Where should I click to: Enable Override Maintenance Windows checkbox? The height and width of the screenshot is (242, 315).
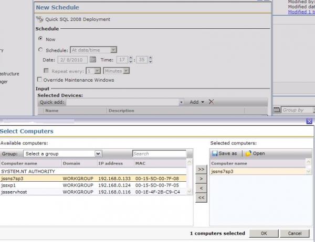point(39,80)
